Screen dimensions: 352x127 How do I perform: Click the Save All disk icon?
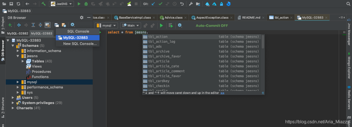pos(11,4)
